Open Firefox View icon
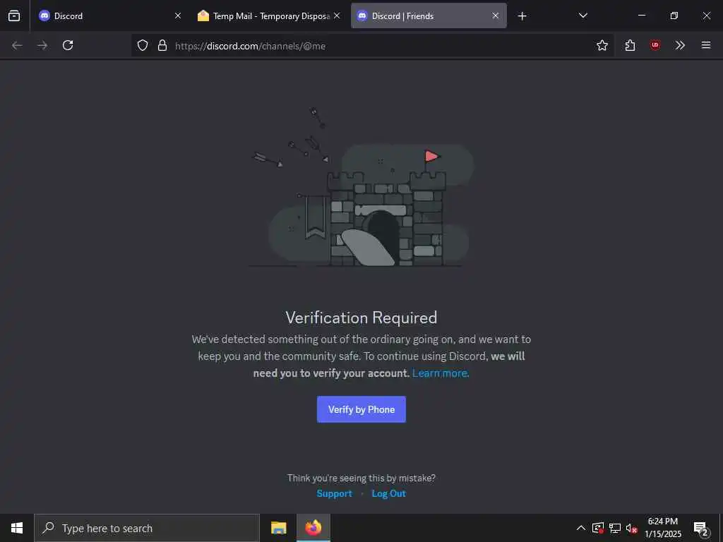This screenshot has height=542, width=723. pos(14,16)
